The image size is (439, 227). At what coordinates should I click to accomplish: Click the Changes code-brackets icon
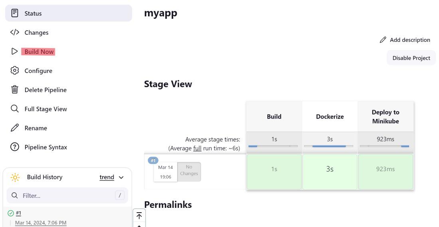(15, 32)
